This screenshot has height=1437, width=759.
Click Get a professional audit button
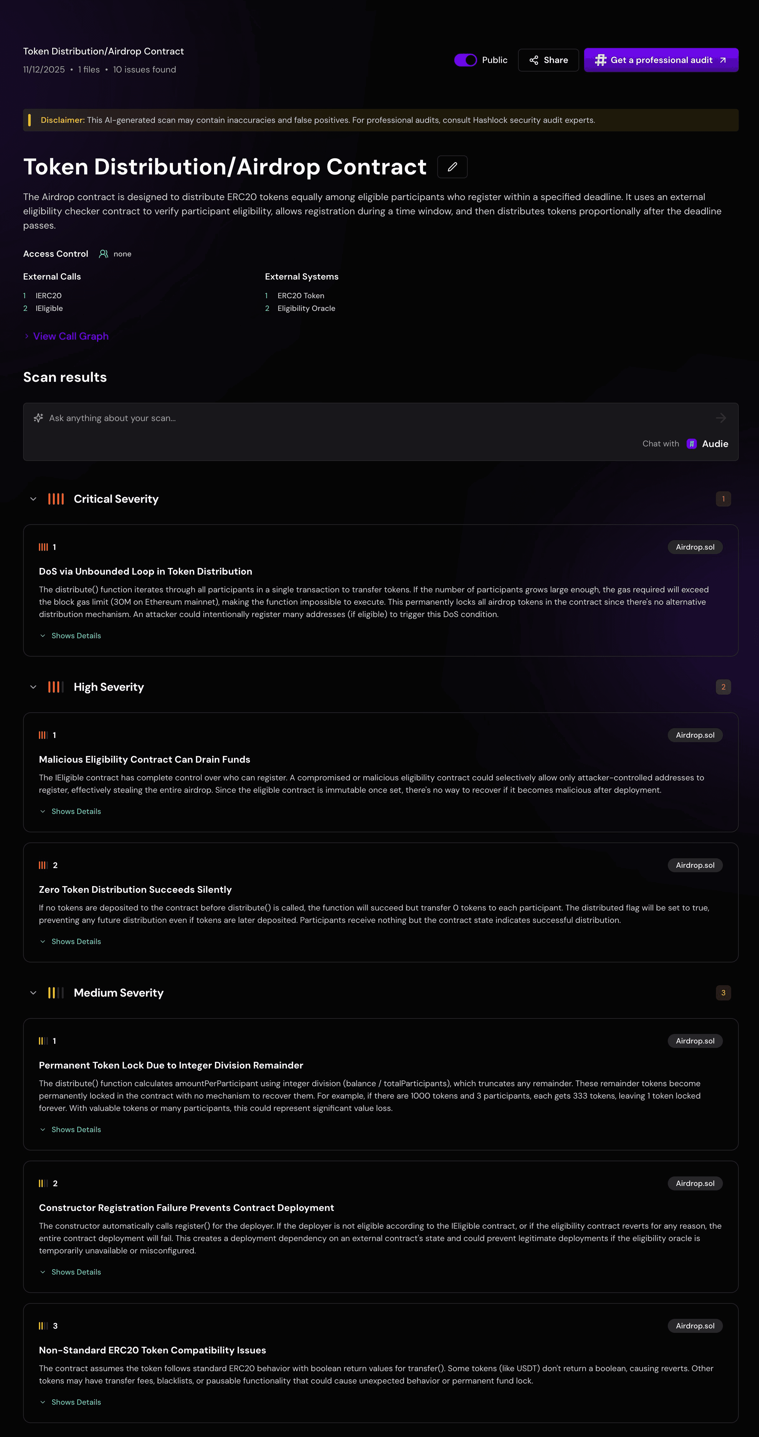(661, 60)
